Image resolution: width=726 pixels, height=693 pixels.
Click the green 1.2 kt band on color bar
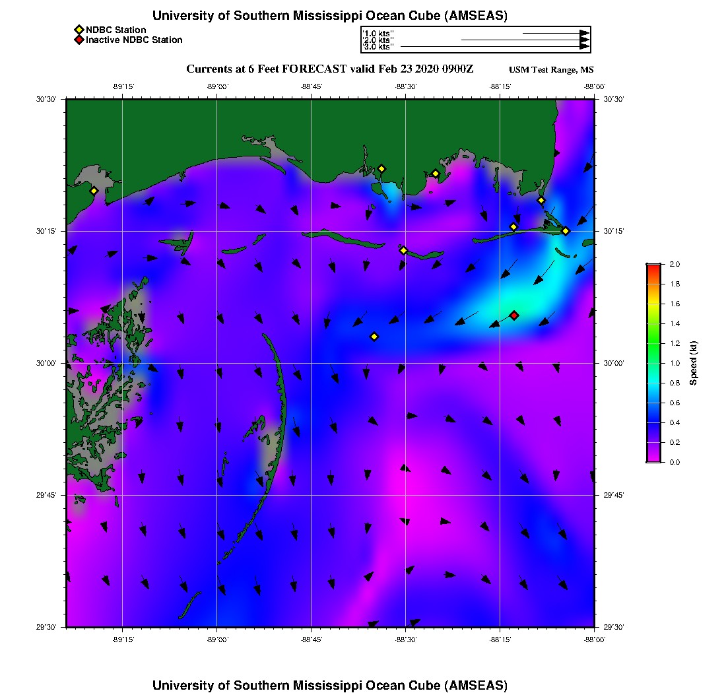pyautogui.click(x=653, y=343)
